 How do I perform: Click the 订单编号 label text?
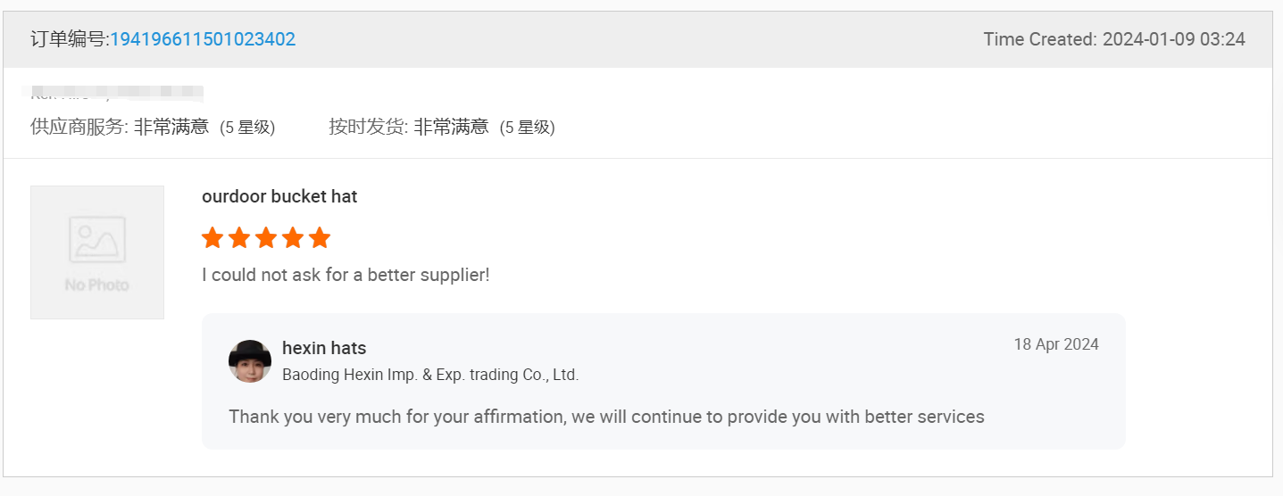click(x=70, y=39)
